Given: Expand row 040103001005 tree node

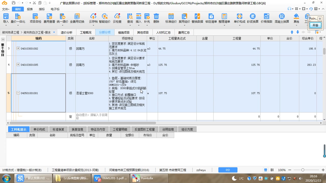Looking at the screenshot, I should pos(18,65).
